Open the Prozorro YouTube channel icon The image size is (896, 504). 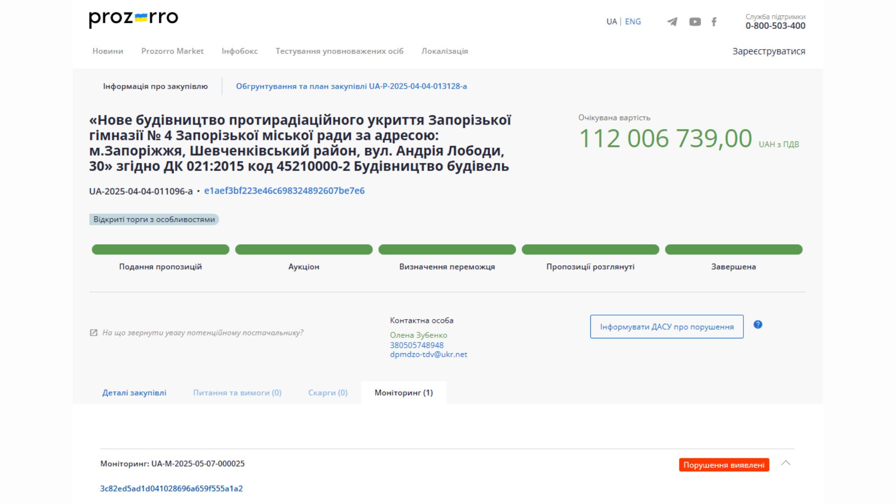(x=694, y=21)
